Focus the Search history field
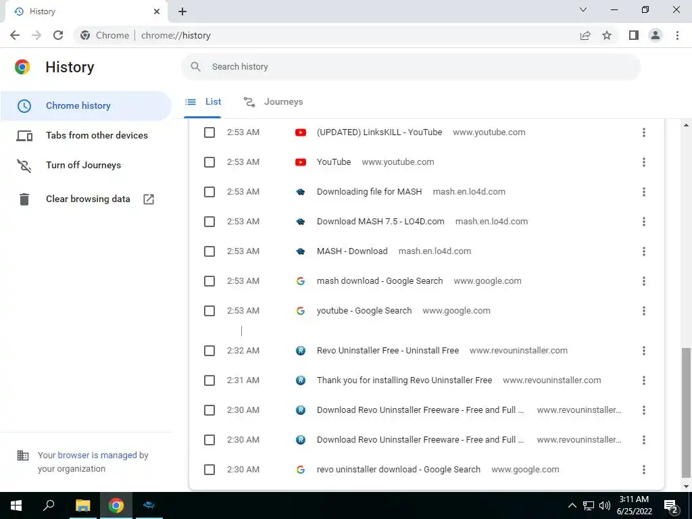The image size is (692, 519). 410,67
